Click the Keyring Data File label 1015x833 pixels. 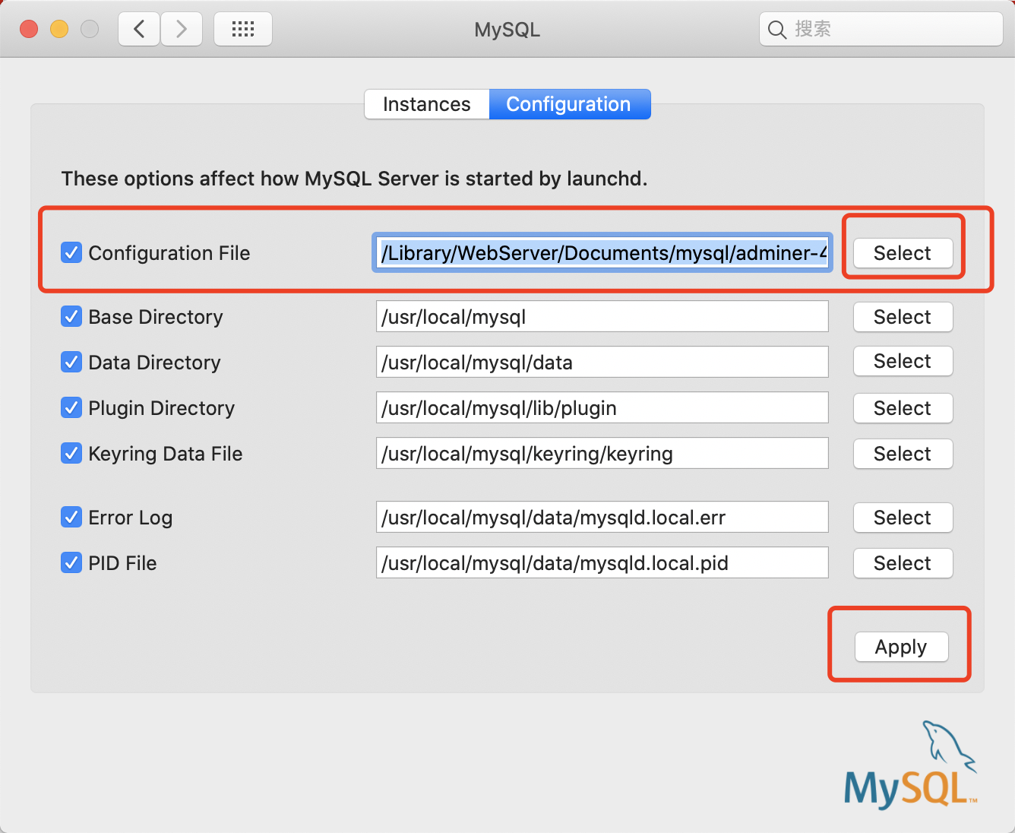click(x=166, y=454)
